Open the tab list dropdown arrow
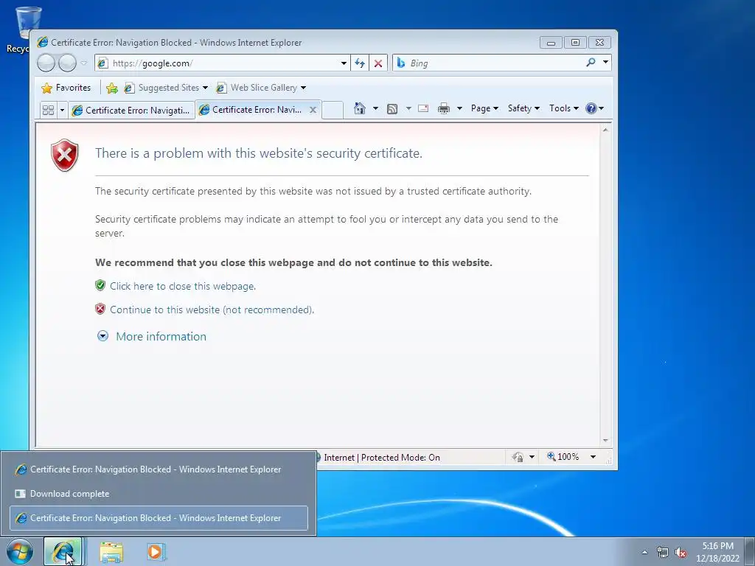This screenshot has height=566, width=755. [62, 111]
